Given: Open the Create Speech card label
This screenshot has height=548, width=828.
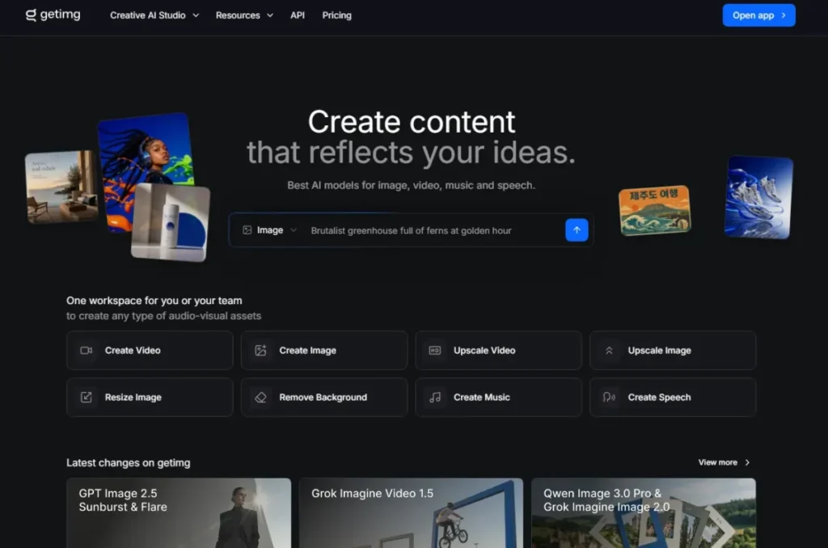Looking at the screenshot, I should tap(659, 397).
